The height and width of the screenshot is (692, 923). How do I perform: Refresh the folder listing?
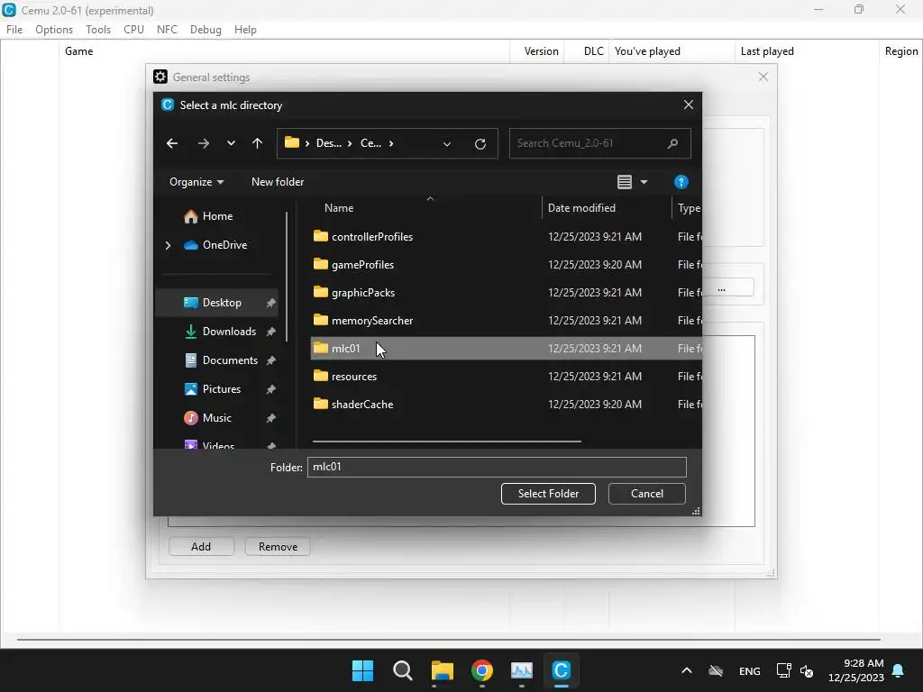click(x=480, y=143)
